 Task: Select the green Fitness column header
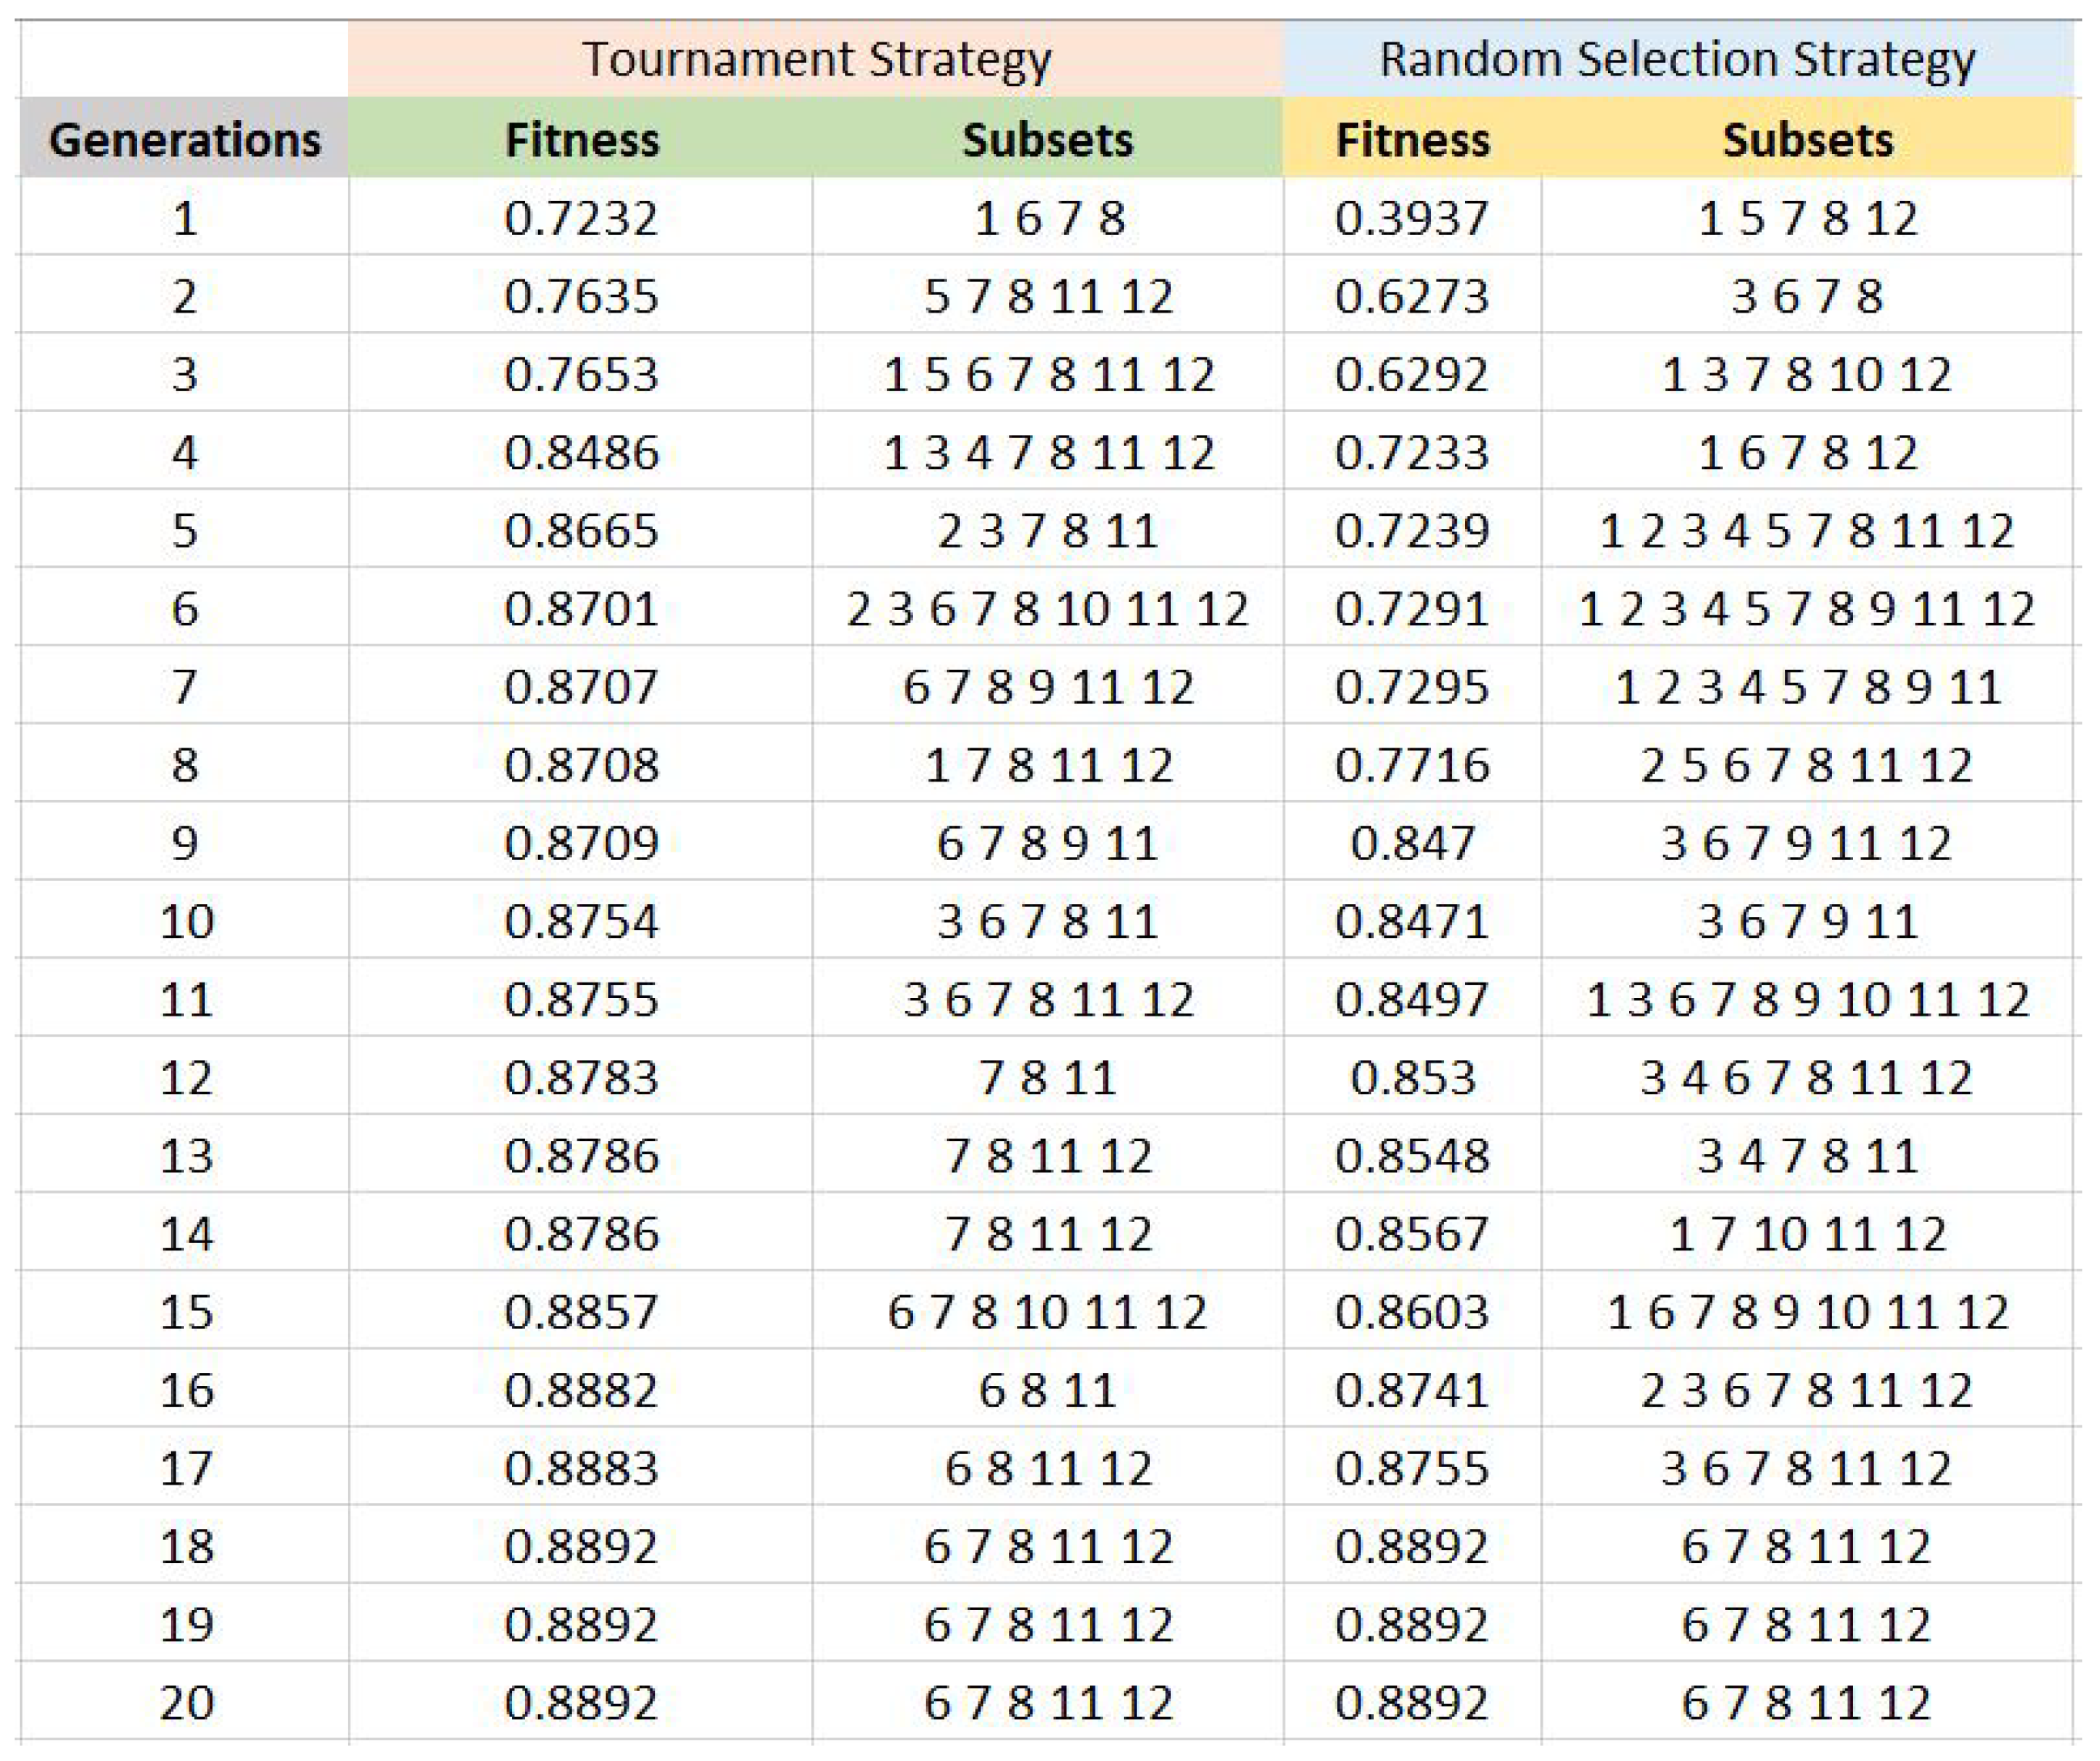581,139
